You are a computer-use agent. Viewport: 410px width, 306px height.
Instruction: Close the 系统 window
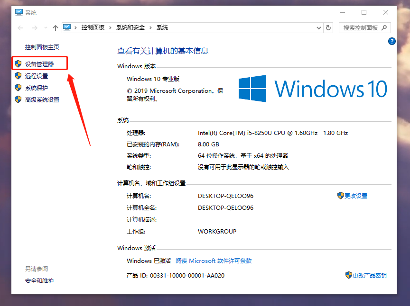(386, 12)
